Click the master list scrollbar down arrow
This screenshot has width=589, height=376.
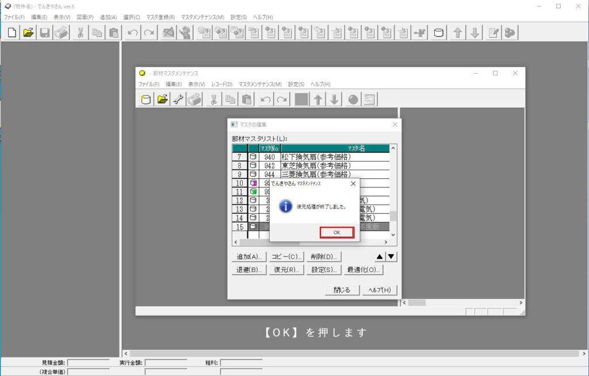tap(393, 235)
